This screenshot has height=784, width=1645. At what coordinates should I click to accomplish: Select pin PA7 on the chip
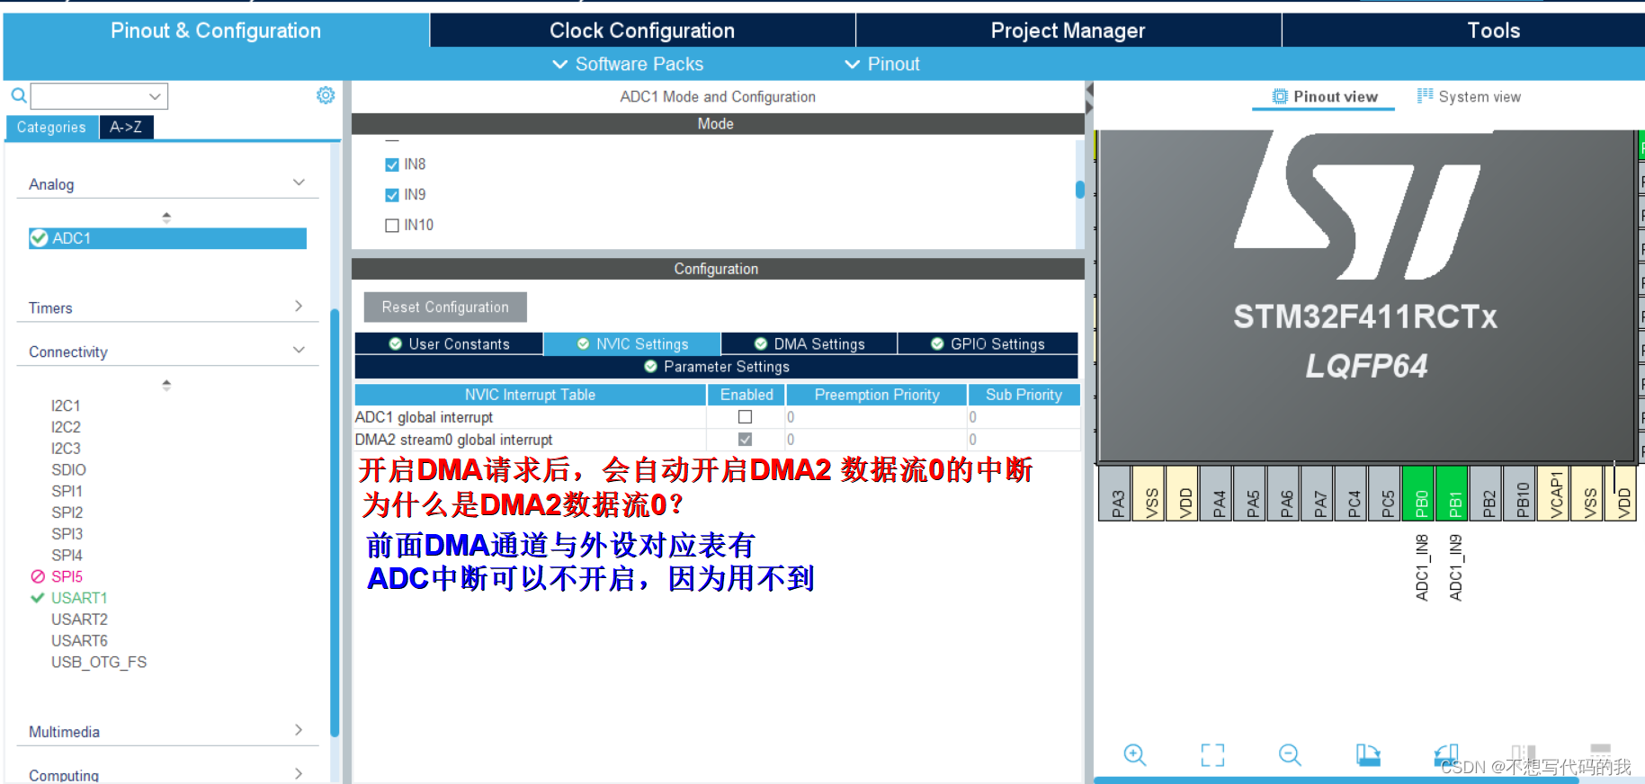click(x=1319, y=494)
